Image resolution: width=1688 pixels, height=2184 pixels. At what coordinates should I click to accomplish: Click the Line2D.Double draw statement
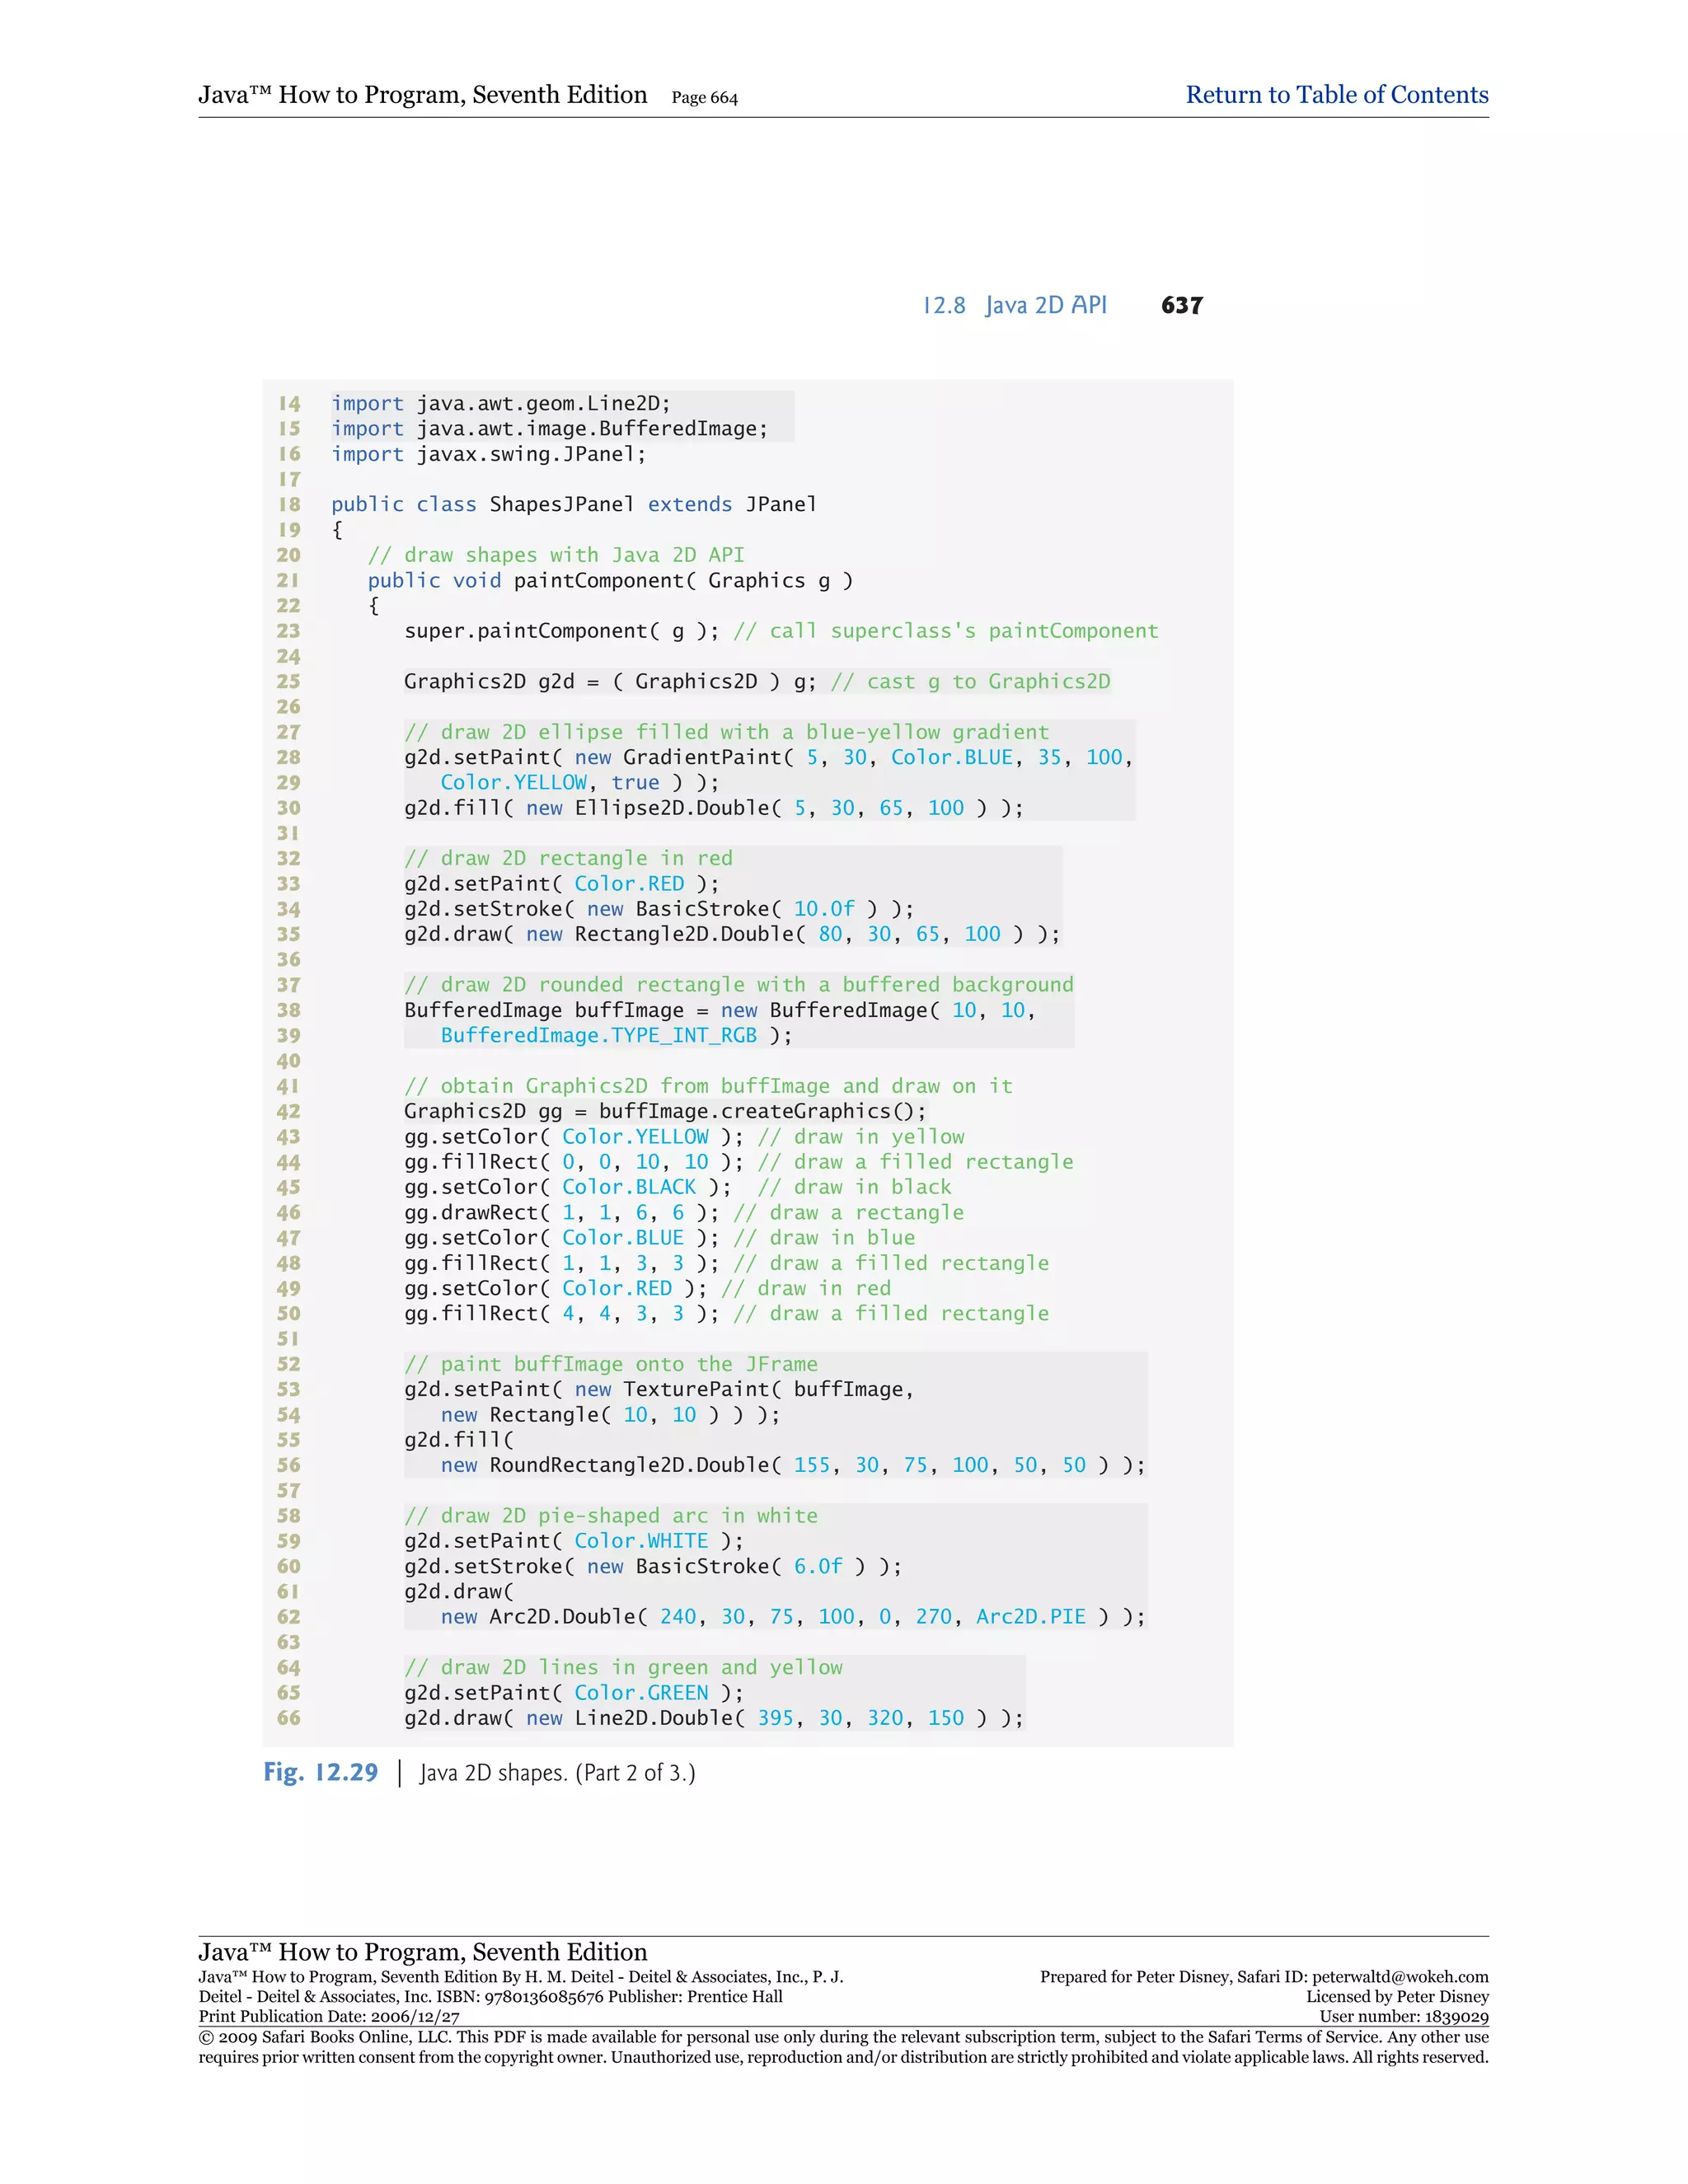(x=713, y=1718)
